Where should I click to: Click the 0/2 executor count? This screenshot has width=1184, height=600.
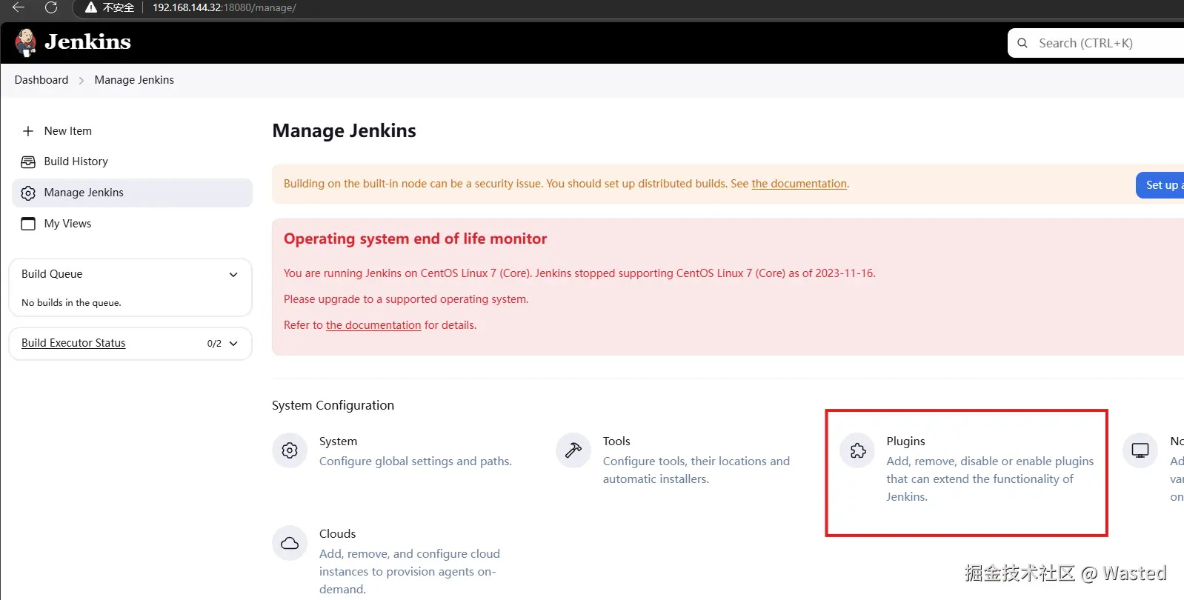(214, 344)
